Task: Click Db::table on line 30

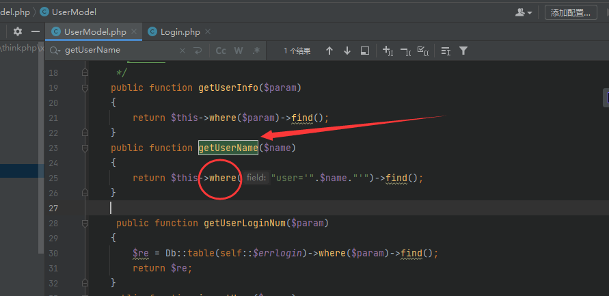Action: tap(190, 253)
